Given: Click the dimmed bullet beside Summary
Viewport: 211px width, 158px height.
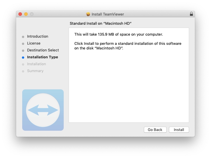Looking at the screenshot, I should pos(23,71).
